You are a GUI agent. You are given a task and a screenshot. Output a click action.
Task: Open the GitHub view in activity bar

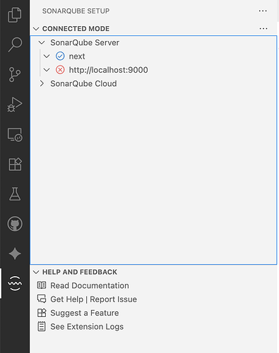click(x=15, y=224)
